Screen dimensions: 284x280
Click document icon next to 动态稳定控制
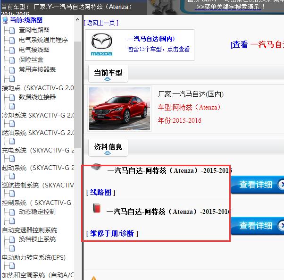(12, 212)
